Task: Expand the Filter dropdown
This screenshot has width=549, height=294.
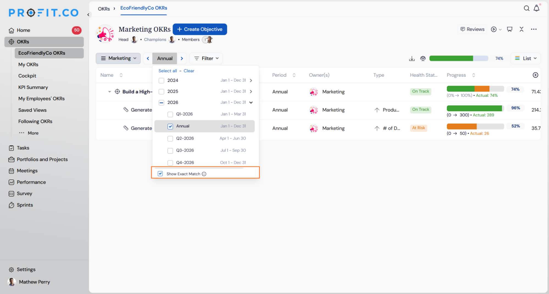Action: coord(206,58)
